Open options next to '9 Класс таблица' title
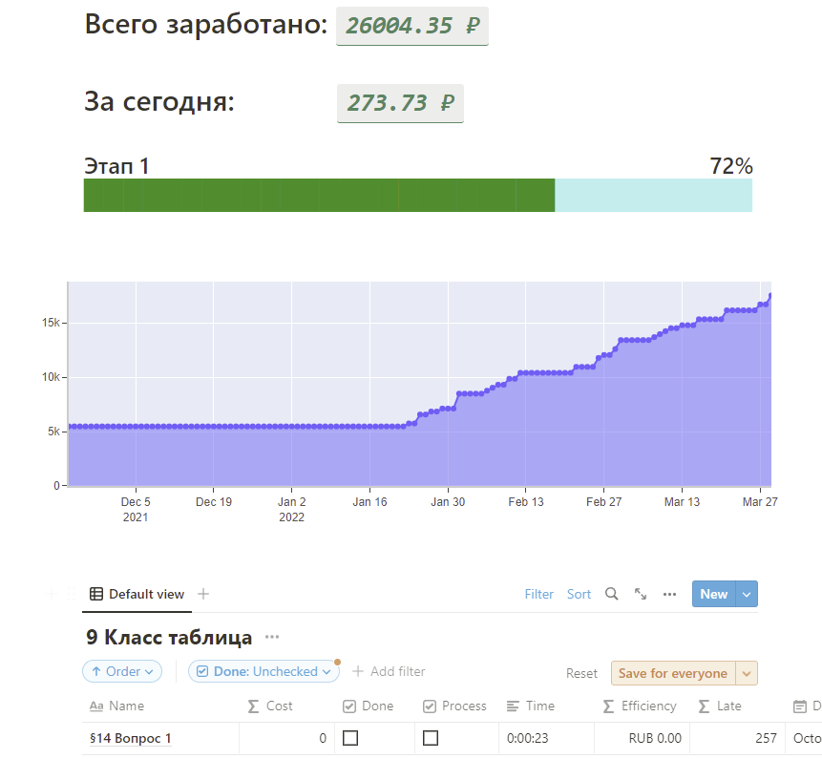Image resolution: width=822 pixels, height=759 pixels. pyautogui.click(x=272, y=637)
